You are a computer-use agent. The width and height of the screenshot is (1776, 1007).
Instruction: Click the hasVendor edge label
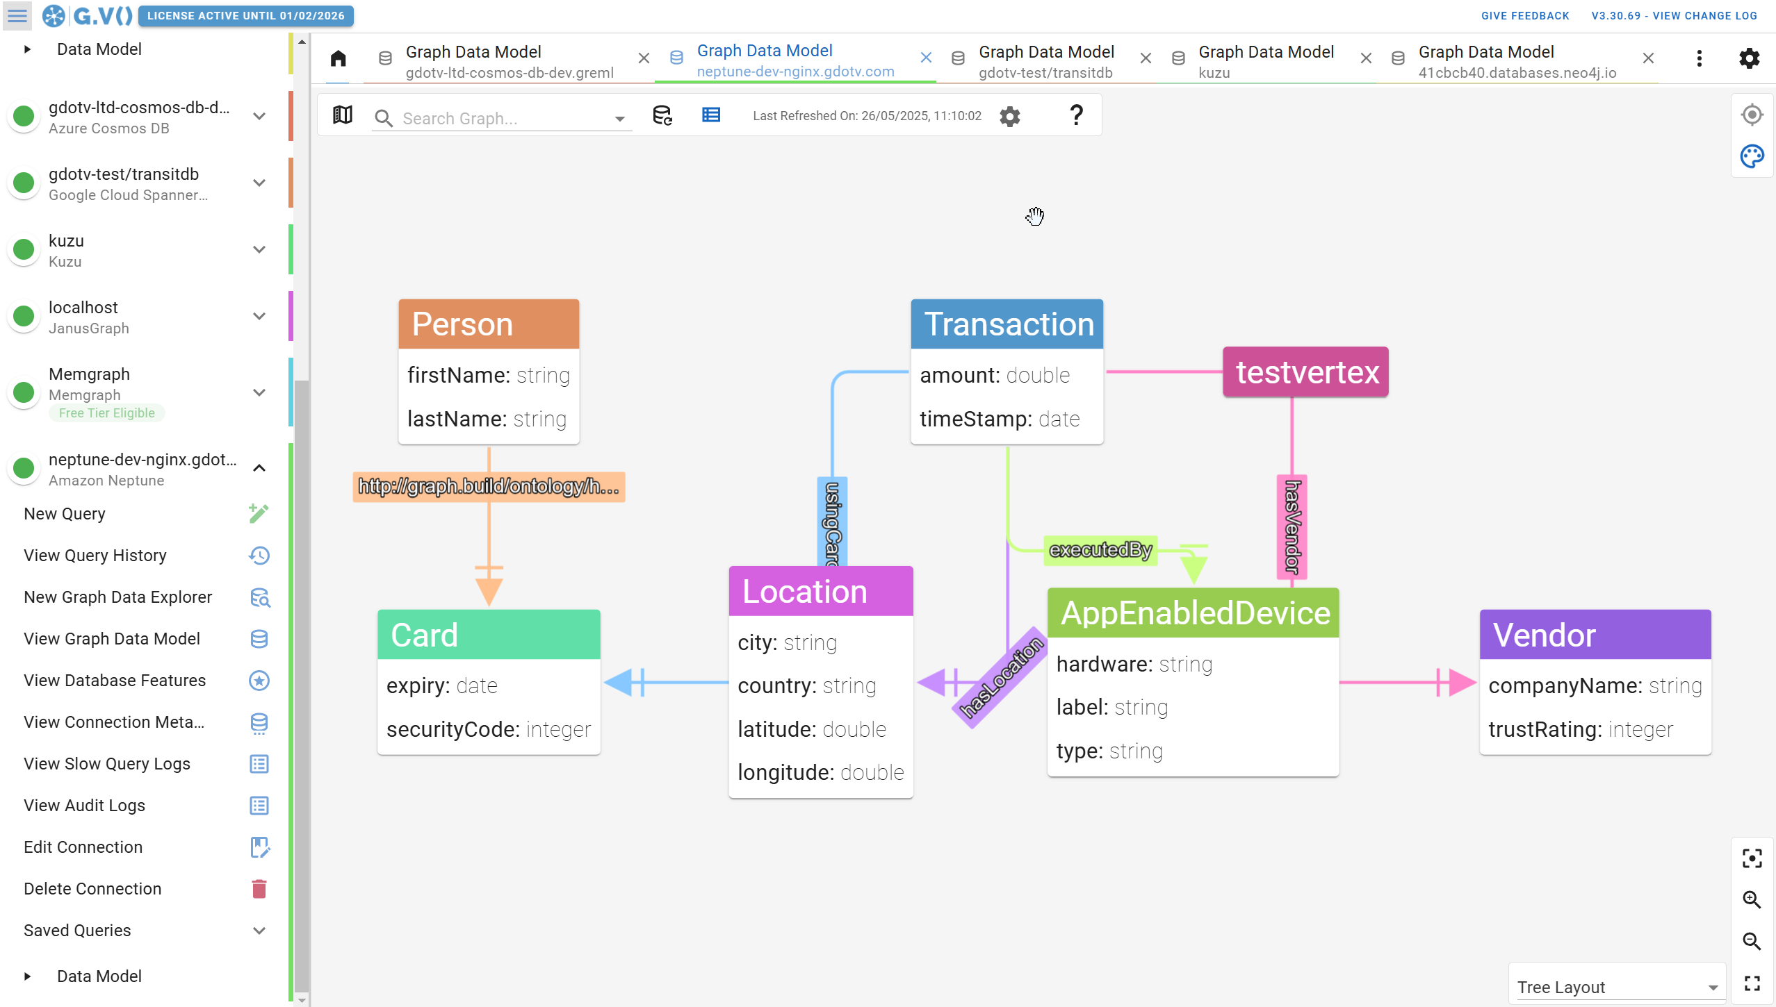coord(1292,527)
